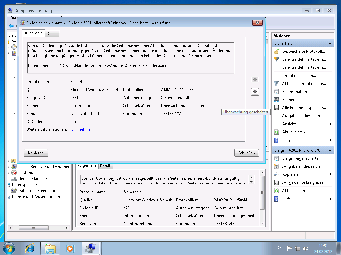Follow the Onlinehilfe link
341x255 pixels.
(81, 129)
